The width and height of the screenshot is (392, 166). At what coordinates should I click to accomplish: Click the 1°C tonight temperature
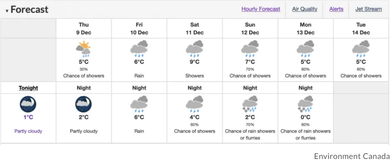(28, 117)
